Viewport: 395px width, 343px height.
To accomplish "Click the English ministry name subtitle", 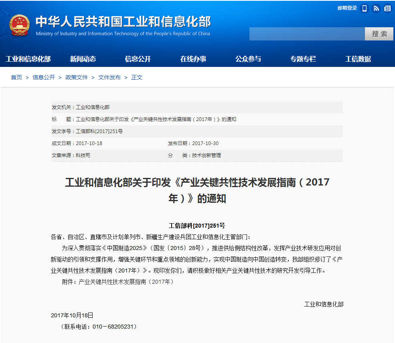I will click(x=123, y=34).
